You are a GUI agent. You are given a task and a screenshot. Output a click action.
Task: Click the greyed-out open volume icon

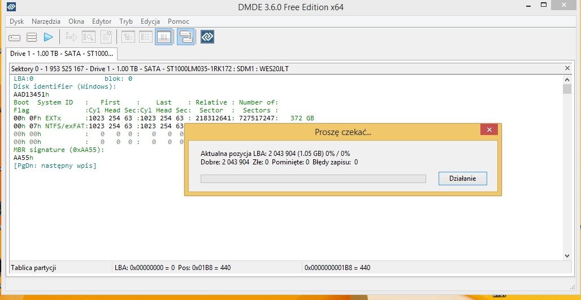click(71, 37)
